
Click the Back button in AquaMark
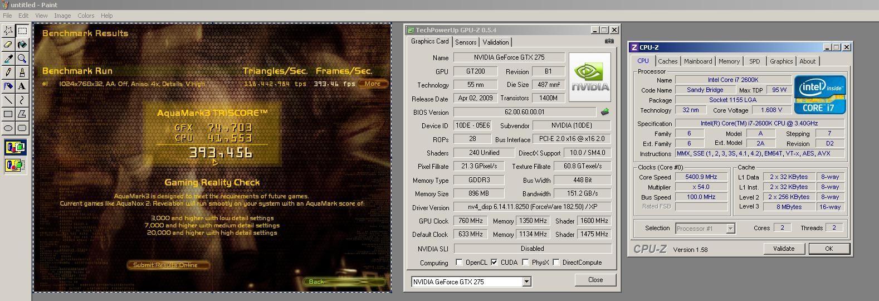click(x=345, y=281)
